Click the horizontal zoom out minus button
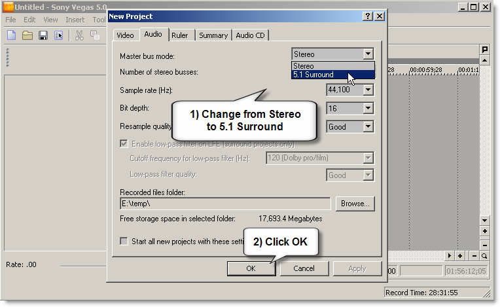 [x=474, y=256]
